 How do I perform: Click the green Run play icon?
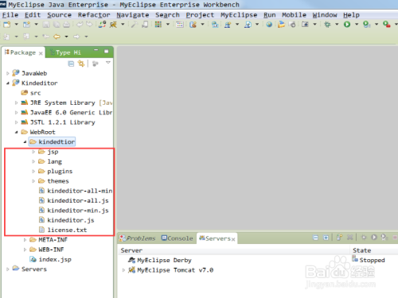[x=347, y=25]
